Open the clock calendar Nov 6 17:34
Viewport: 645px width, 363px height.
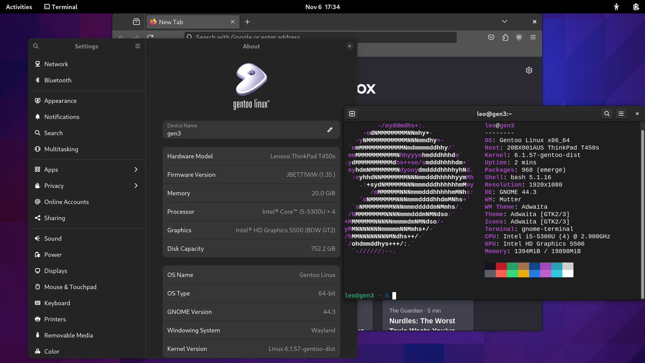[x=322, y=7]
